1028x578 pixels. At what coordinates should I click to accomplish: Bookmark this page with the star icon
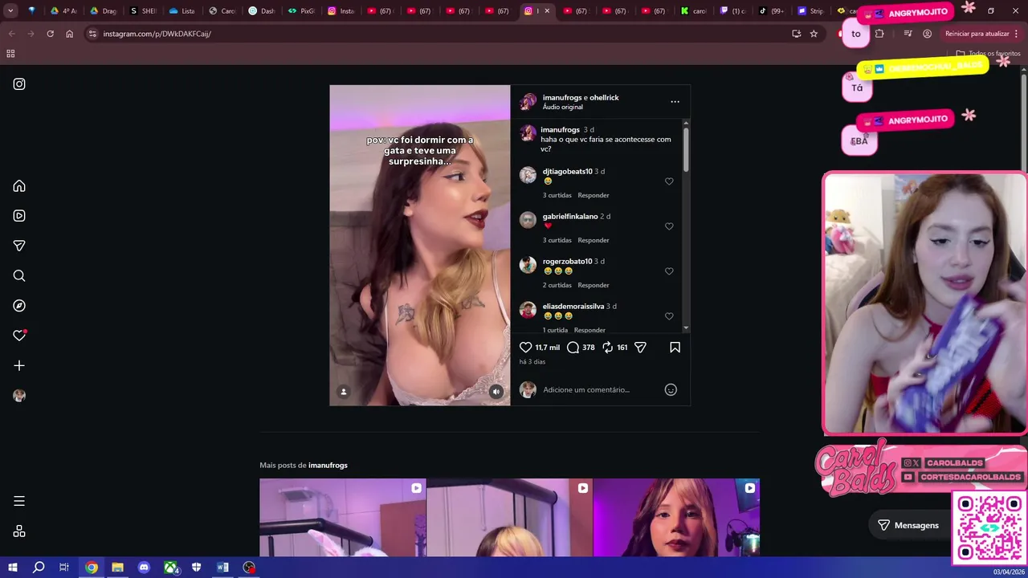814,34
